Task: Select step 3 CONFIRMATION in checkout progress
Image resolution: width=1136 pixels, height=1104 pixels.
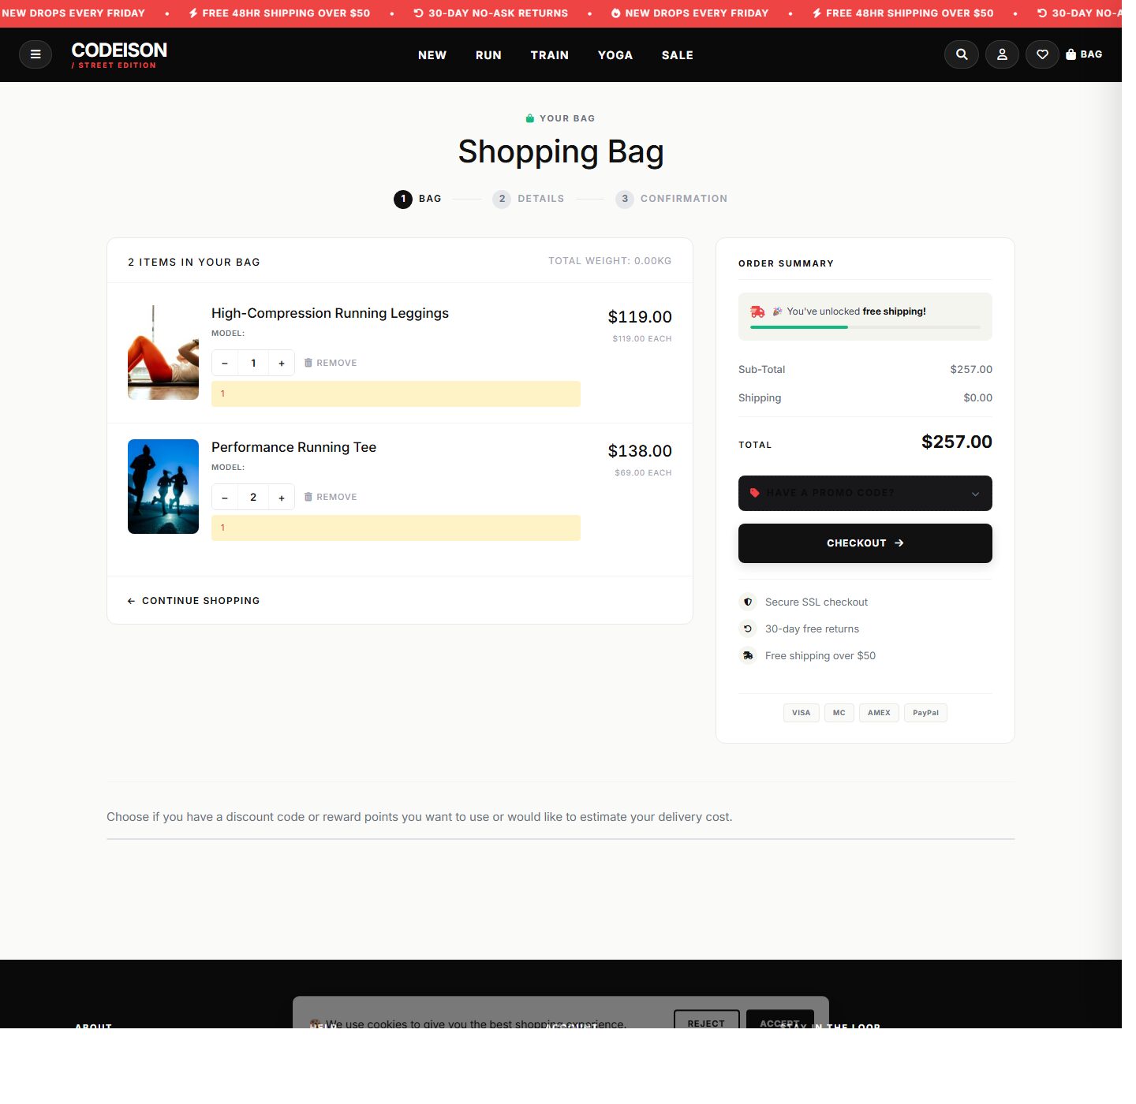Action: click(x=671, y=199)
